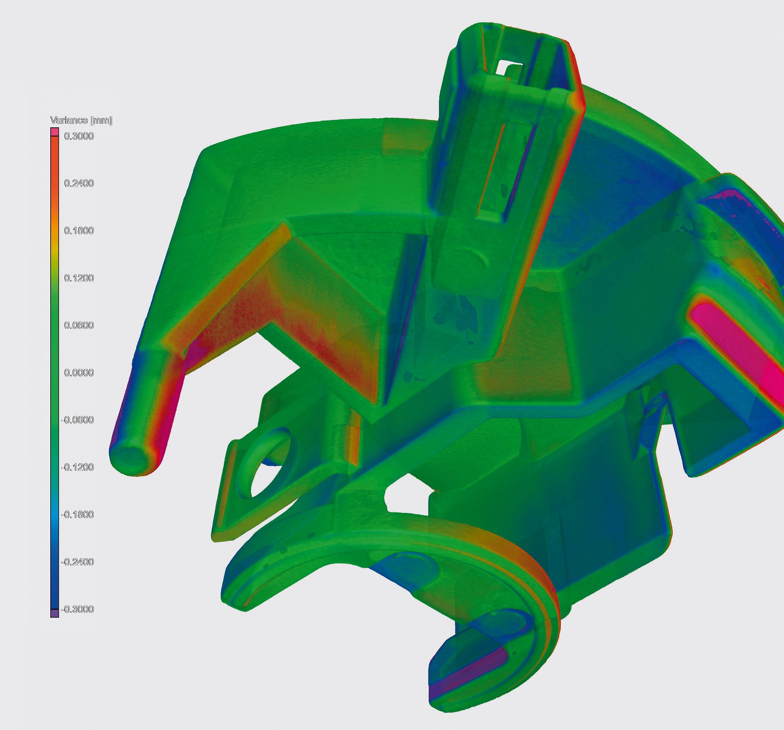This screenshot has width=784, height=730.
Task: Click the 0.0000 center scale label
Action: pyautogui.click(x=79, y=372)
